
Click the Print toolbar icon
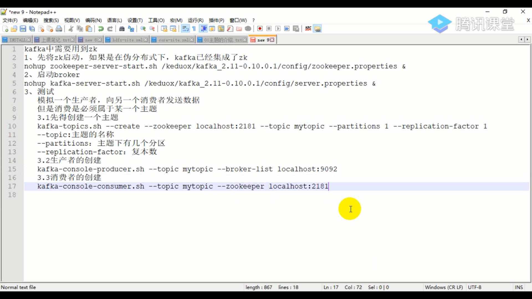coord(59,29)
